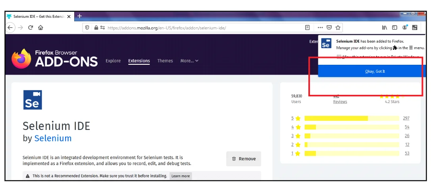Click the 4.2 Stars label
The image size is (431, 186).
pyautogui.click(x=392, y=101)
